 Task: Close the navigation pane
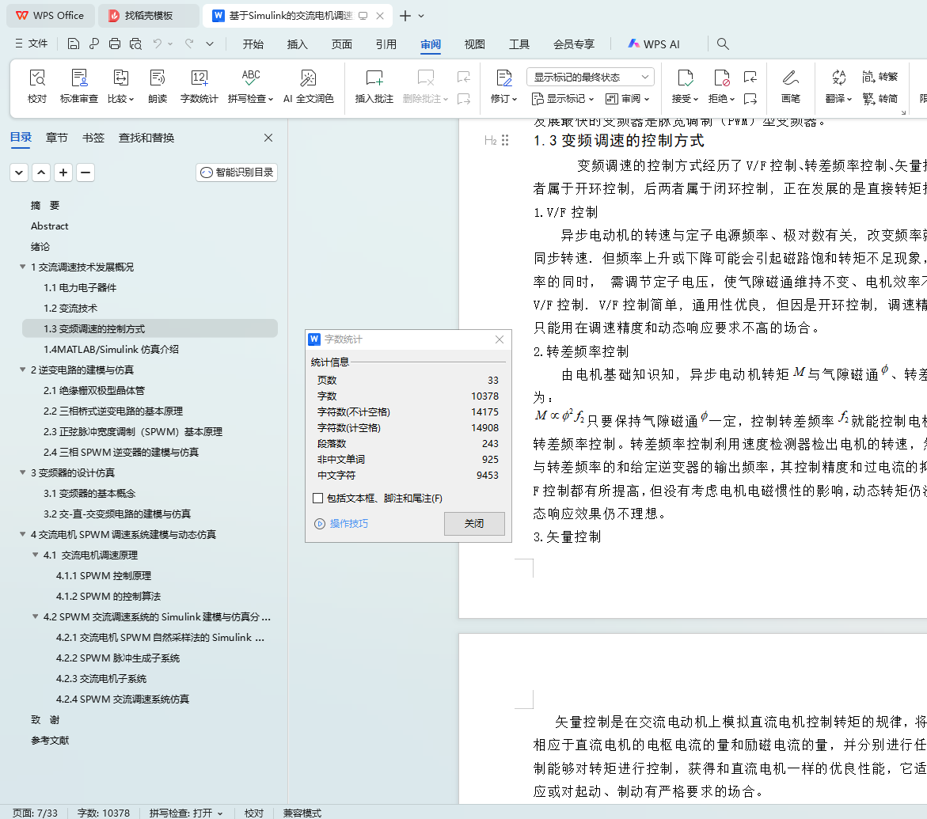point(268,138)
